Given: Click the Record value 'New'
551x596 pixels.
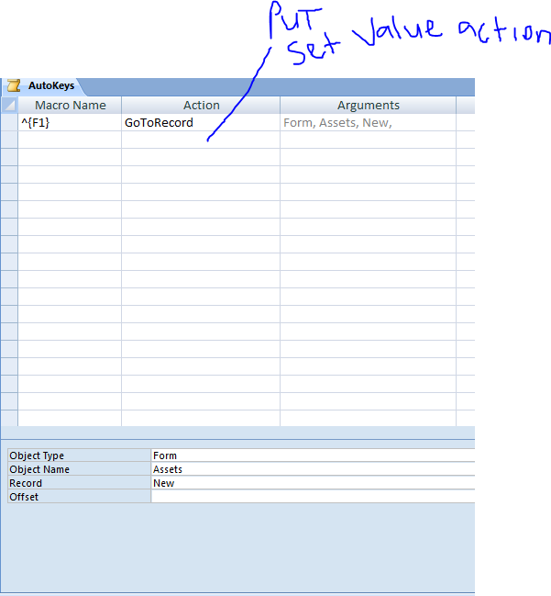Looking at the screenshot, I should 313,483.
